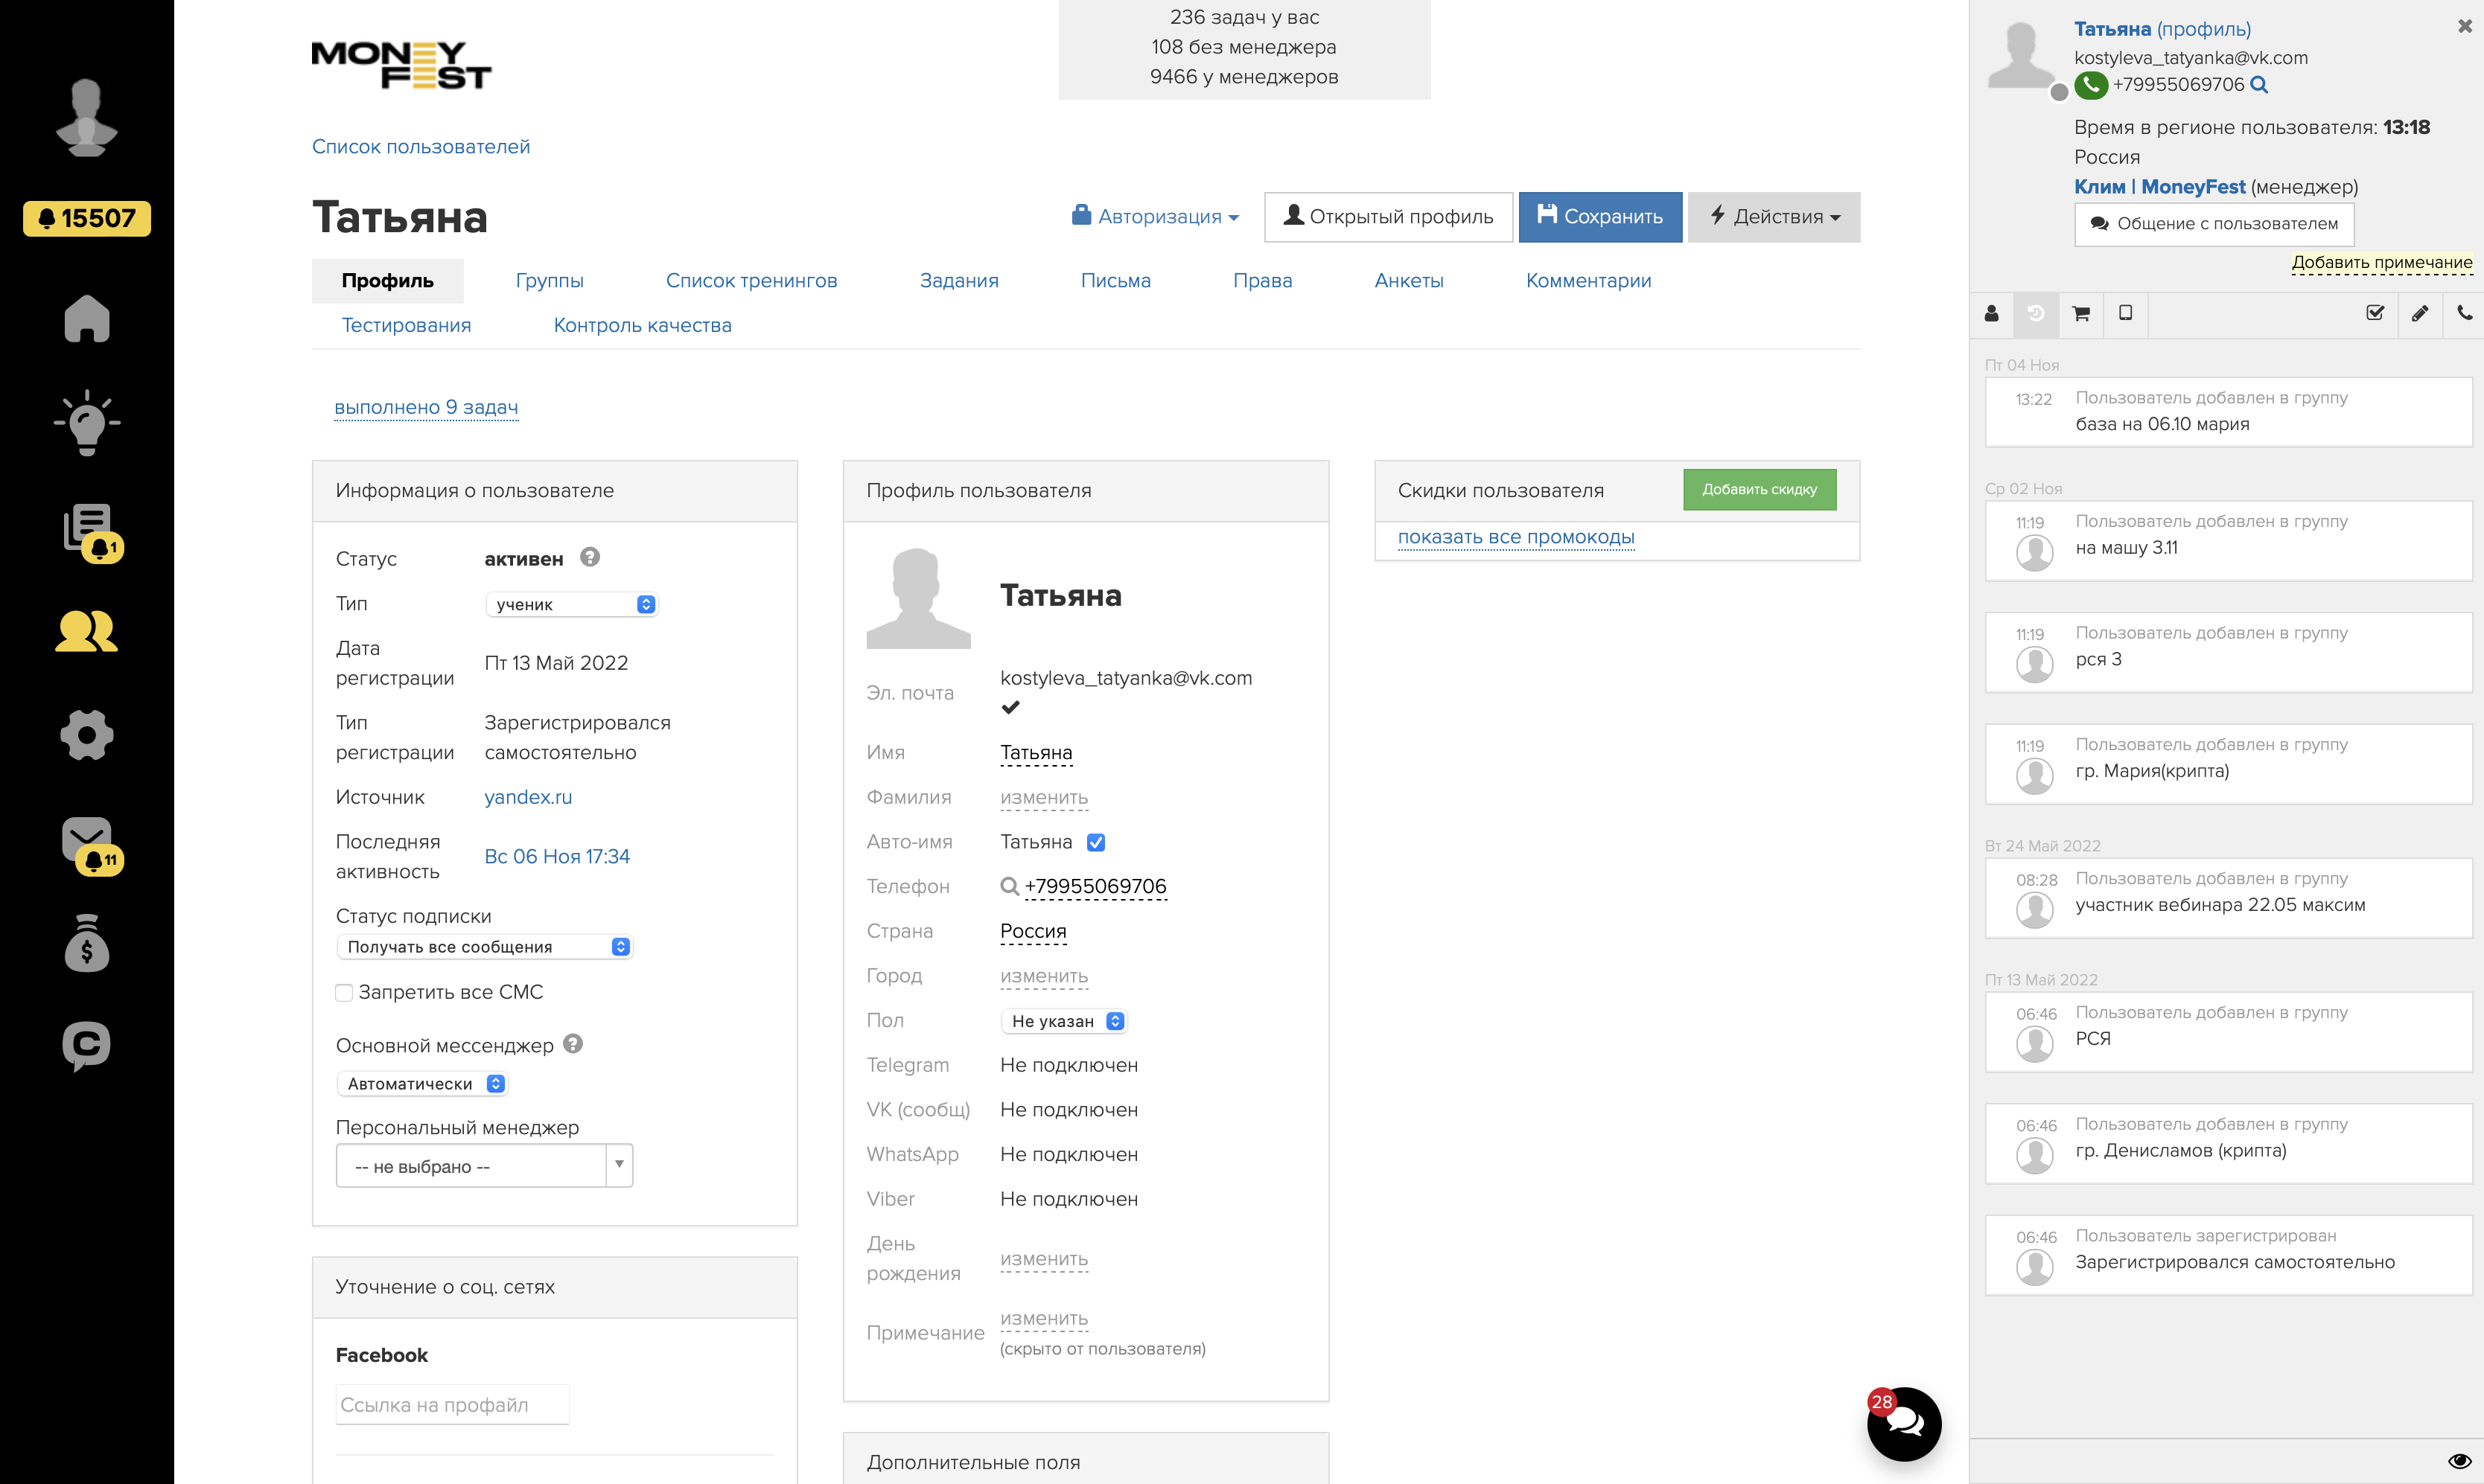
Task: Click the pencil edit icon in side panel
Action: pyautogui.click(x=2419, y=314)
